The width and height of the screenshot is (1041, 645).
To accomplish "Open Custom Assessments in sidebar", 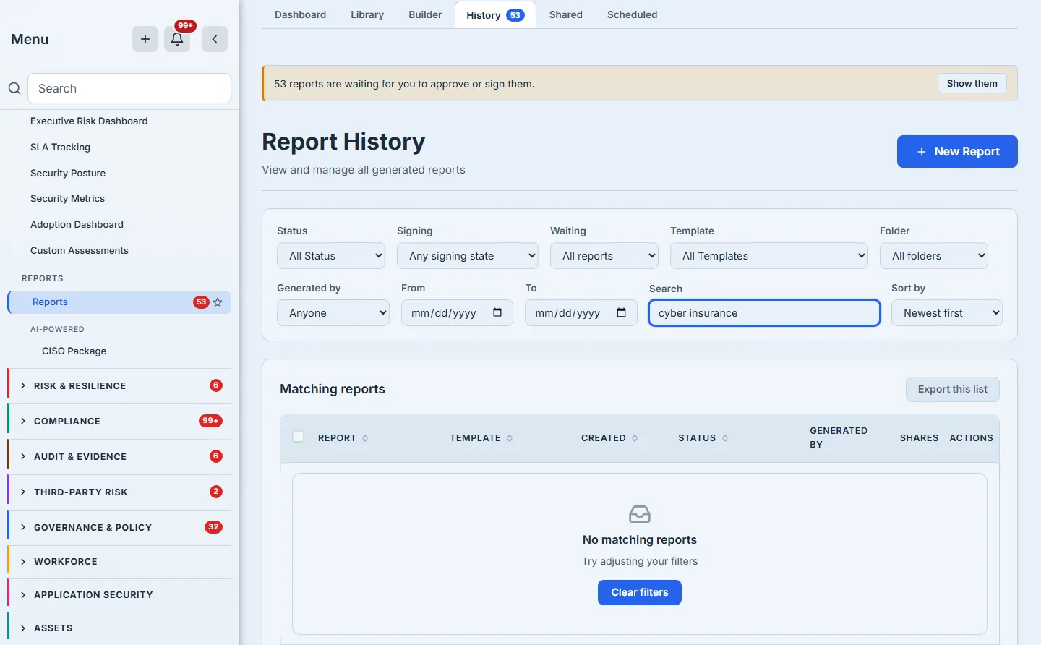I will point(80,250).
